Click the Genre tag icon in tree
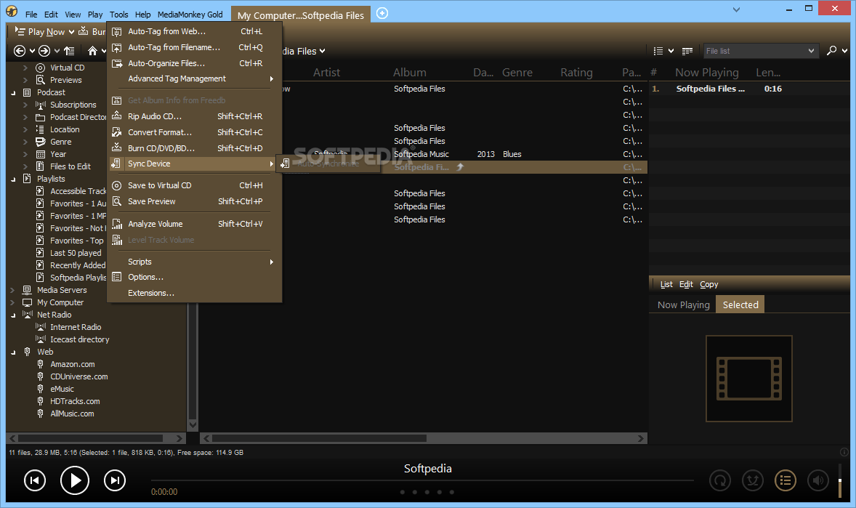The height and width of the screenshot is (508, 856). (41, 142)
